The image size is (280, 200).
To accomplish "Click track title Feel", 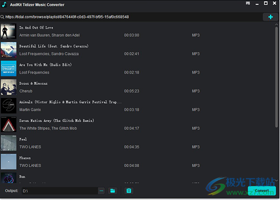I will [23, 139].
